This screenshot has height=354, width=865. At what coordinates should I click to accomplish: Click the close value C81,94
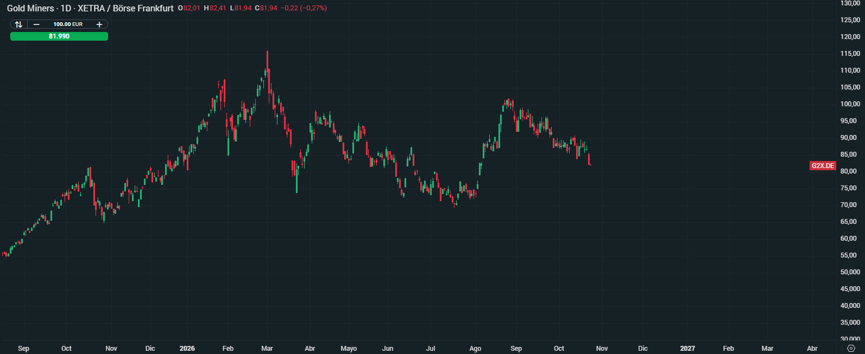(x=266, y=8)
